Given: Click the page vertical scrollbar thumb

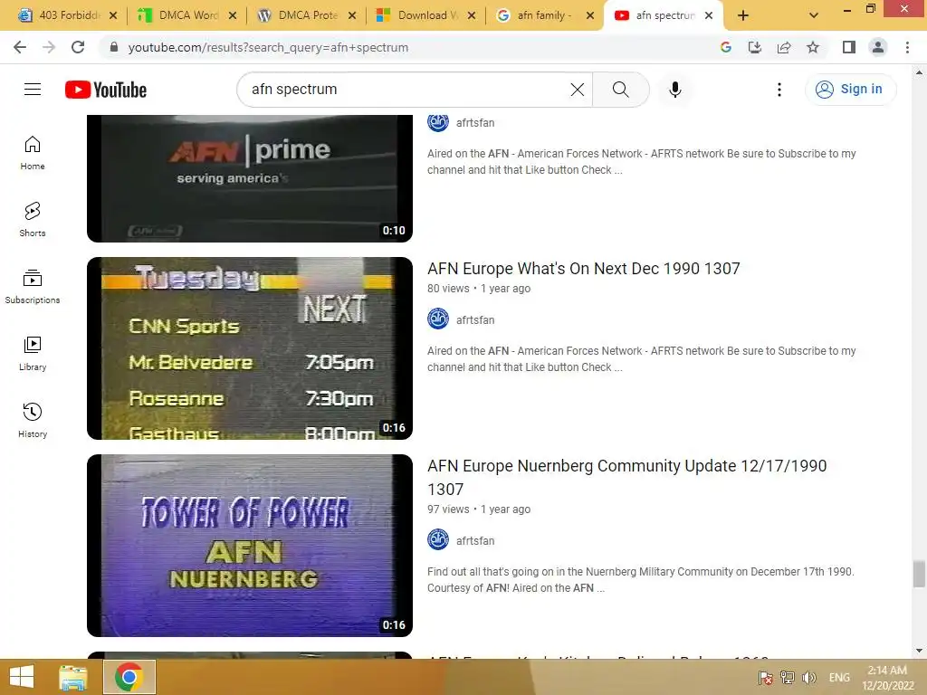Looking at the screenshot, I should point(919,573).
